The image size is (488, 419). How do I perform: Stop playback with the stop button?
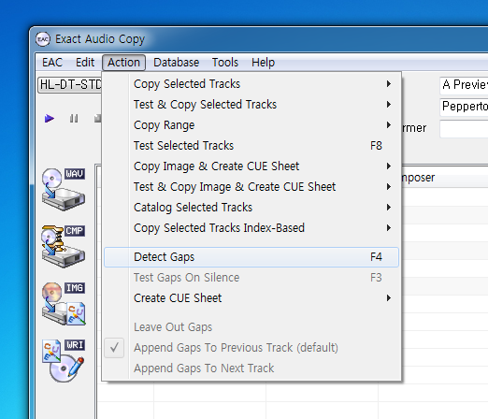click(98, 119)
